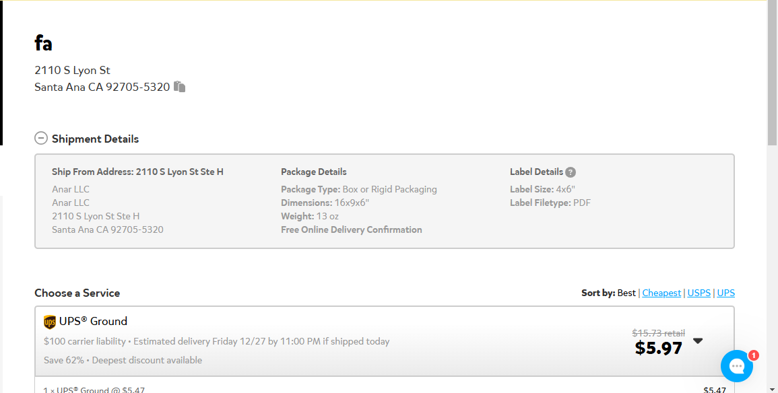Click the vertical page scrollbar thumb

point(772,73)
